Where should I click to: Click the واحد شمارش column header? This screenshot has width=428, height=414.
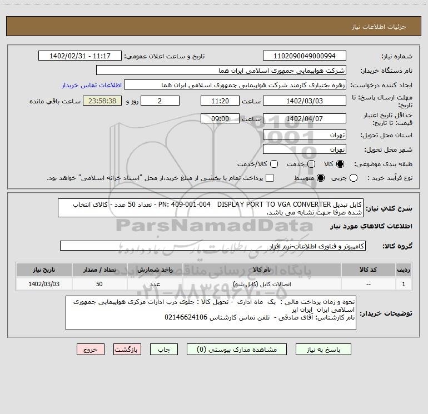pyautogui.click(x=155, y=270)
